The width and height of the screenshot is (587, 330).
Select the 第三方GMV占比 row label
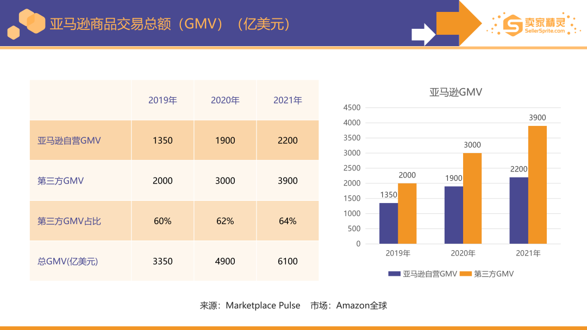pyautogui.click(x=69, y=221)
